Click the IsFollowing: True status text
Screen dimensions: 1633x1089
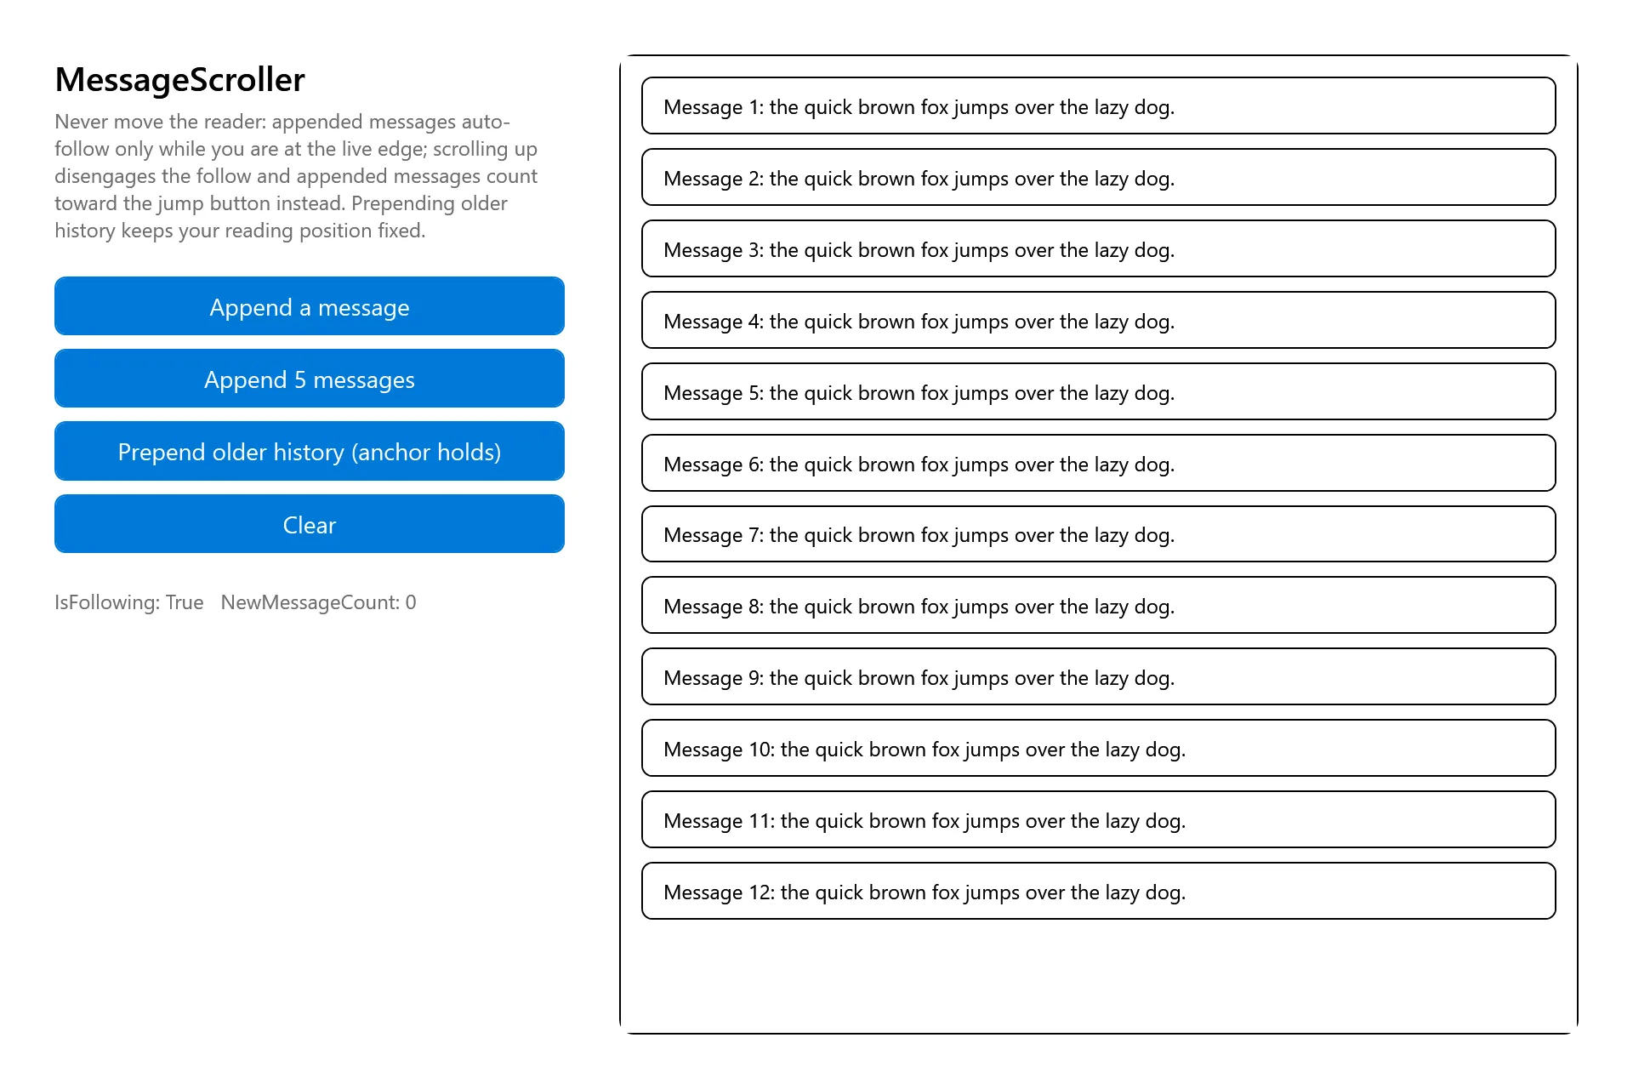point(129,602)
